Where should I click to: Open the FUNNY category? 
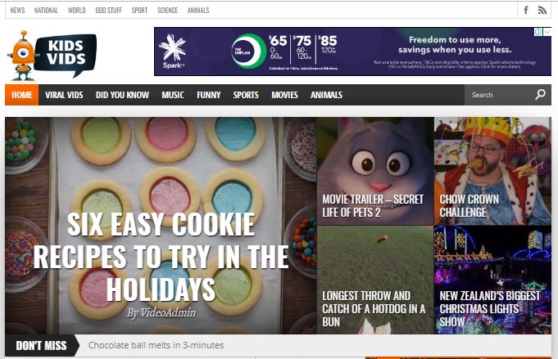point(209,95)
